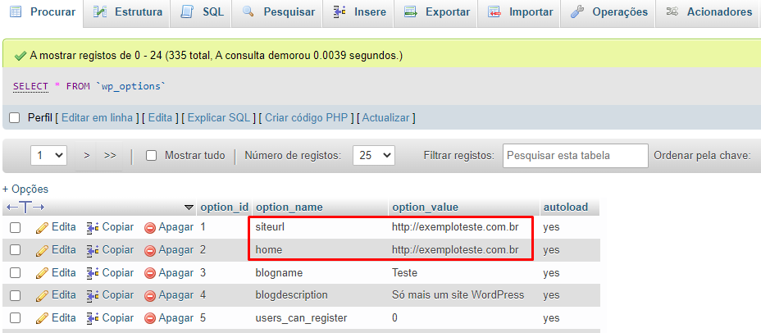Open the Insere tab

pyautogui.click(x=360, y=12)
